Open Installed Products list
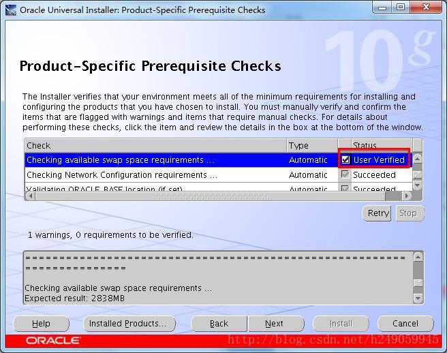Image resolution: width=447 pixels, height=353 pixels. [129, 323]
